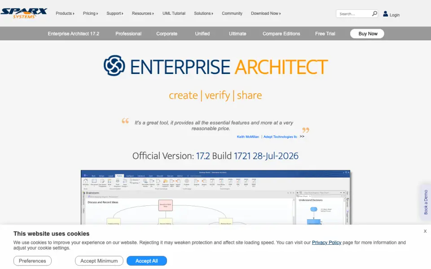
Task: Open the Unified edition tab
Action: [x=202, y=34]
